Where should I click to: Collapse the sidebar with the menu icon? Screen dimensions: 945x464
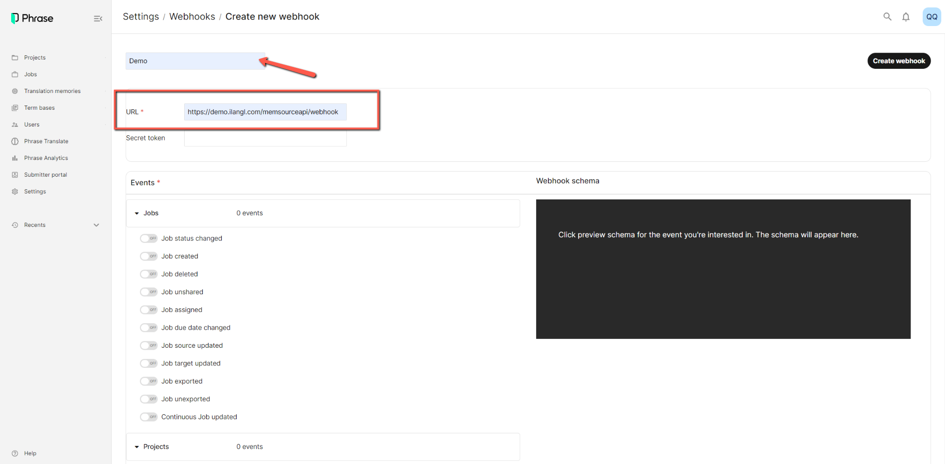98,19
